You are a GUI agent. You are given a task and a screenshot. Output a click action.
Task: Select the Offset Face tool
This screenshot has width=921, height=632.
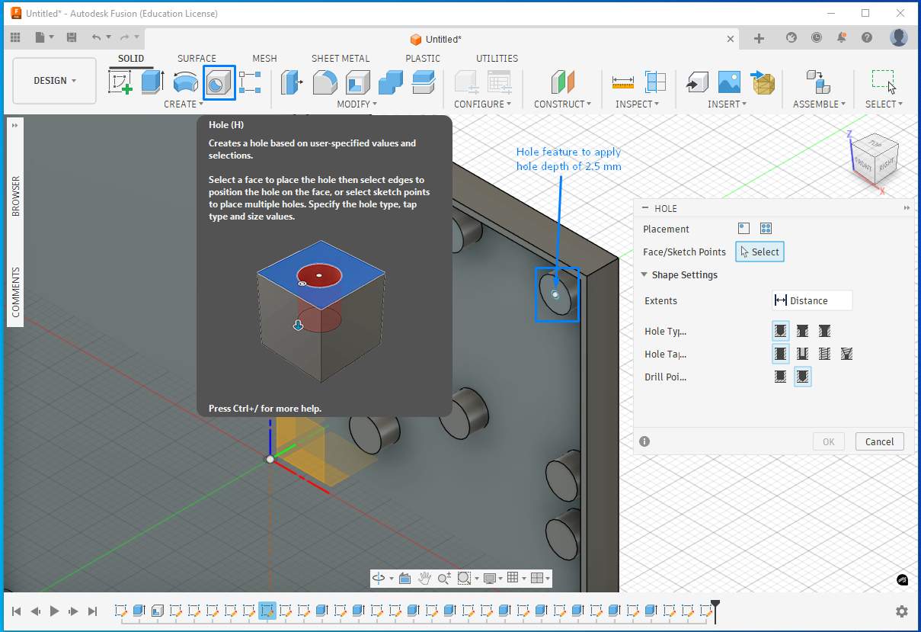tap(424, 82)
